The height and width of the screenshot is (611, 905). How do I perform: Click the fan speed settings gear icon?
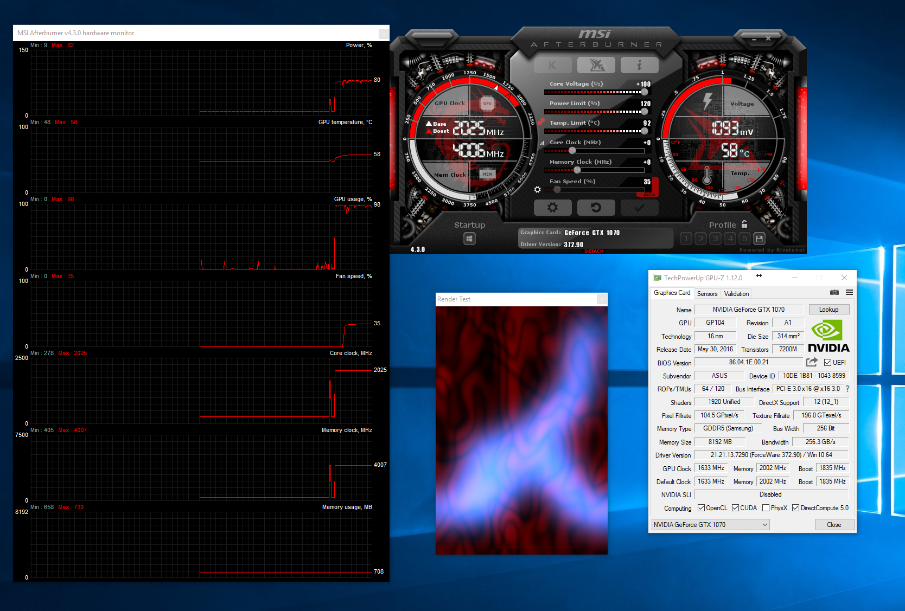point(537,190)
